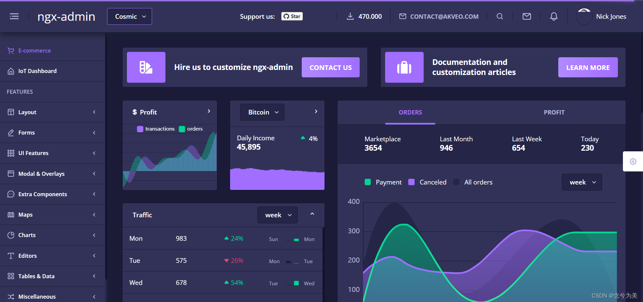Click the UI Features grid icon

pyautogui.click(x=11, y=153)
